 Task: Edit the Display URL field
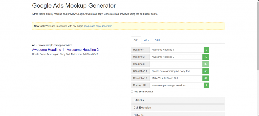click(177, 85)
